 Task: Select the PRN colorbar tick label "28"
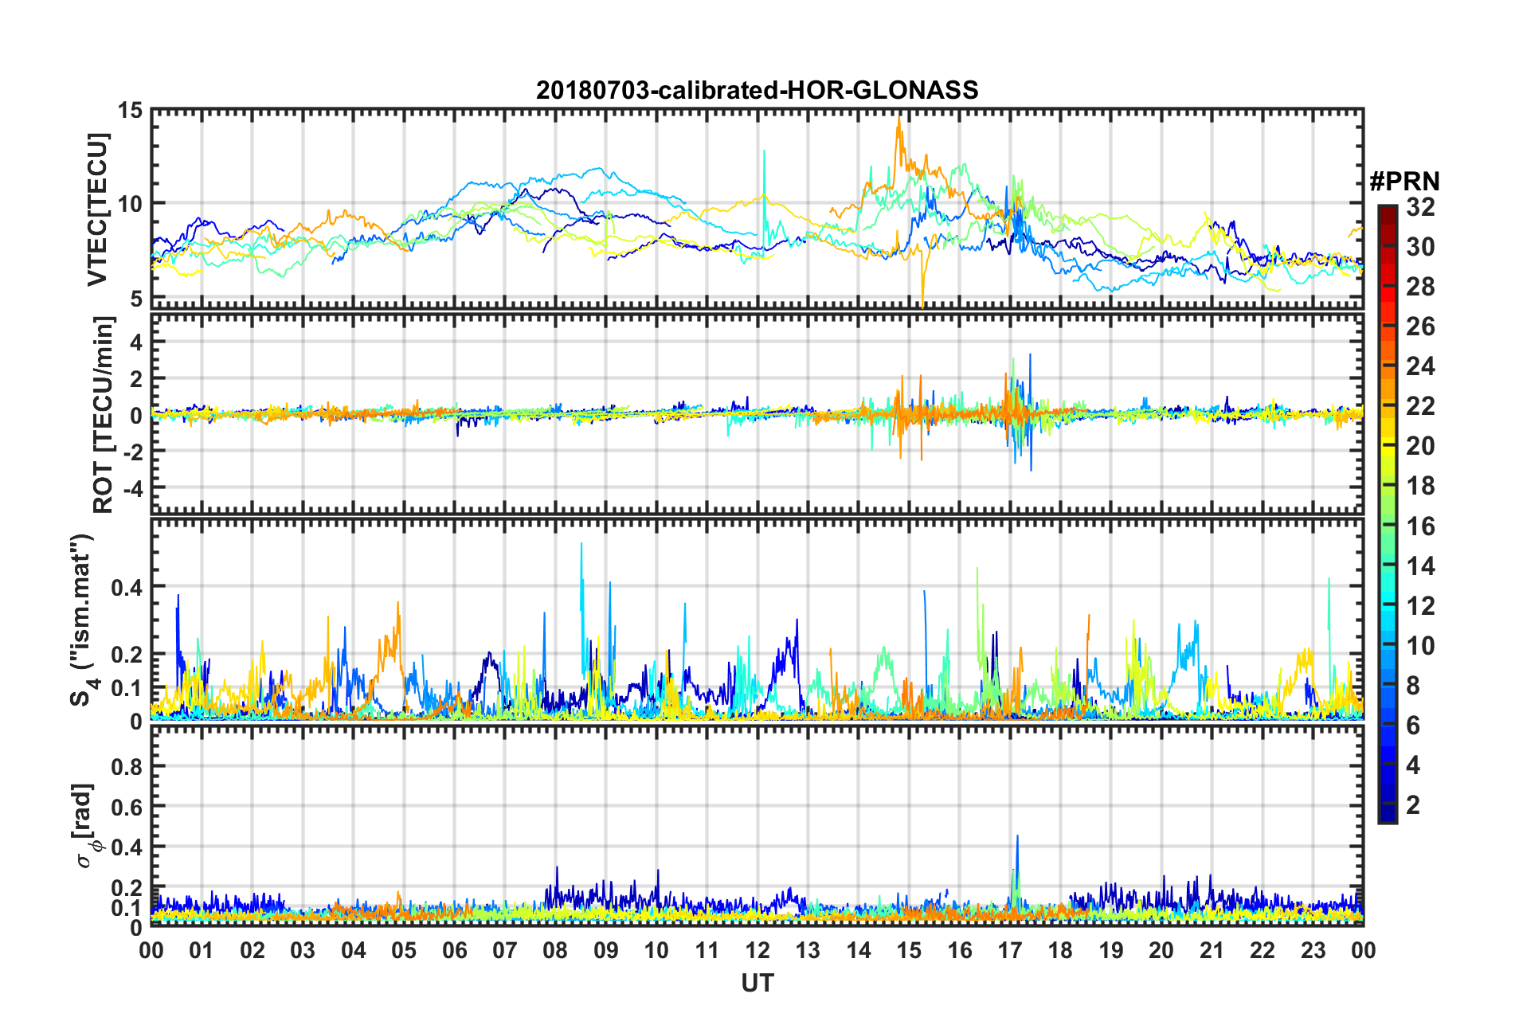1420,287
